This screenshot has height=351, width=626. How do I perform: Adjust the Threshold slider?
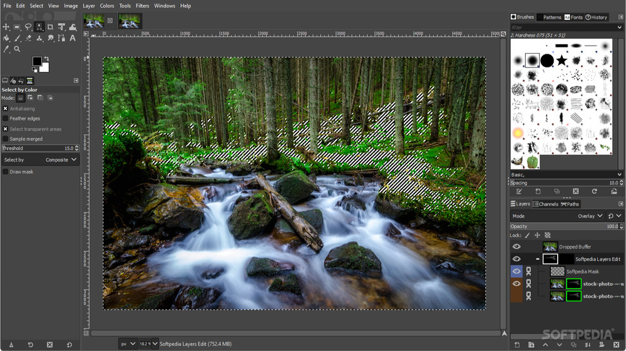pos(40,148)
